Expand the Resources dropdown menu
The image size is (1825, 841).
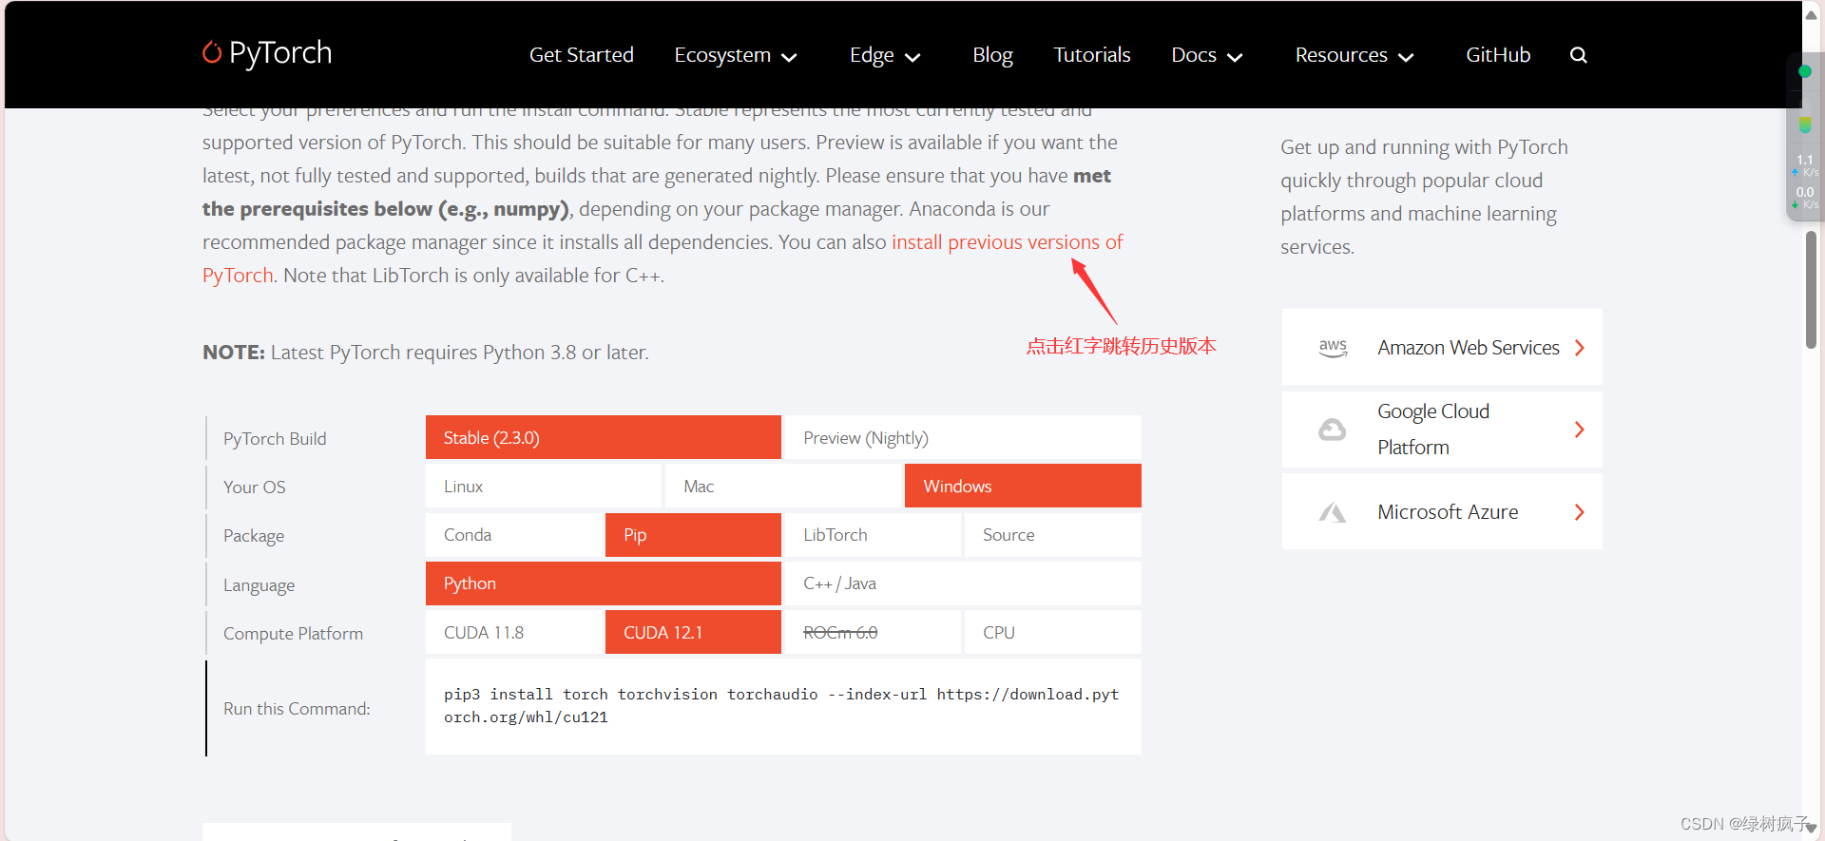pyautogui.click(x=1354, y=55)
